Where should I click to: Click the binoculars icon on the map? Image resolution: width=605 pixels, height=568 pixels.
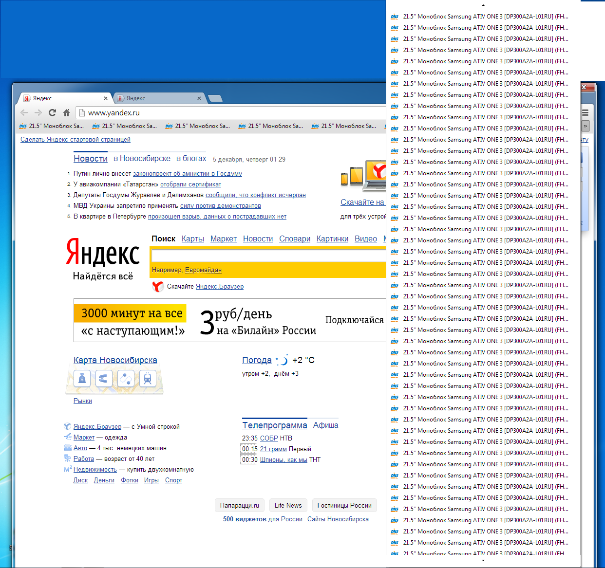104,378
